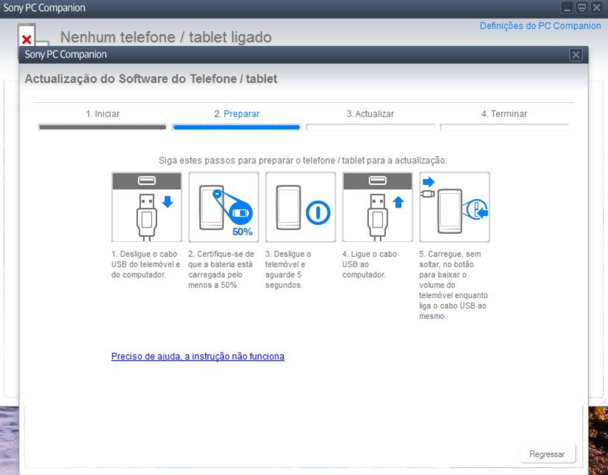Screen dimensions: 608x475
Task: Select the '4. Terminar' step
Action: [x=504, y=114]
